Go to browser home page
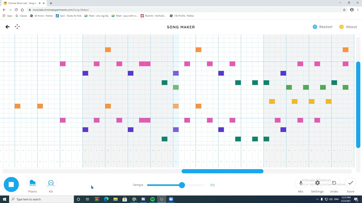 pos(22,10)
